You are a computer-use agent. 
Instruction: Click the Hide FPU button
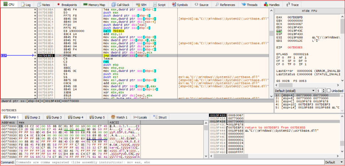pyautogui.click(x=309, y=11)
